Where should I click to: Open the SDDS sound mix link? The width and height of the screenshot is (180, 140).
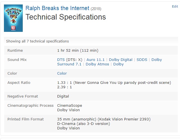[142, 60]
